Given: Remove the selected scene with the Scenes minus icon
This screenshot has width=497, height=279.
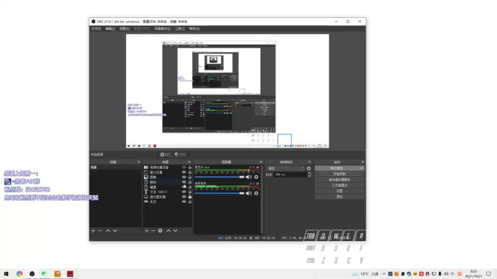Looking at the screenshot, I should point(100,231).
